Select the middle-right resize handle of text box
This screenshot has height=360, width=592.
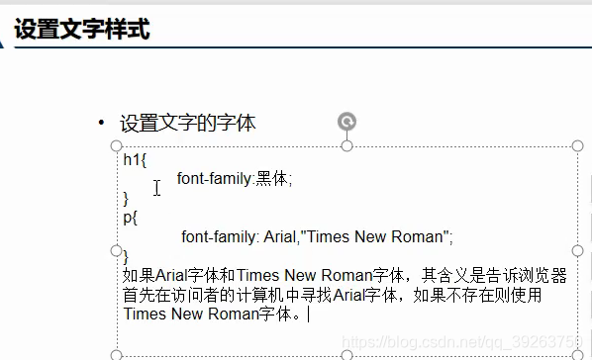pyautogui.click(x=578, y=250)
